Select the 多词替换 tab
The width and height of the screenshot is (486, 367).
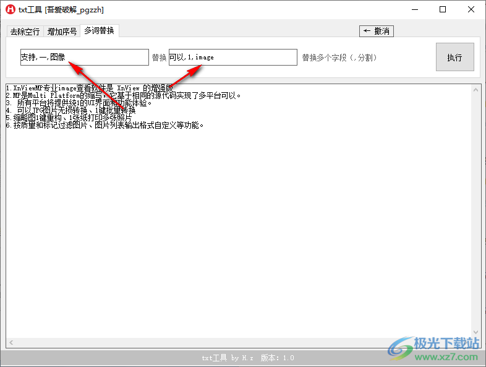pyautogui.click(x=99, y=30)
